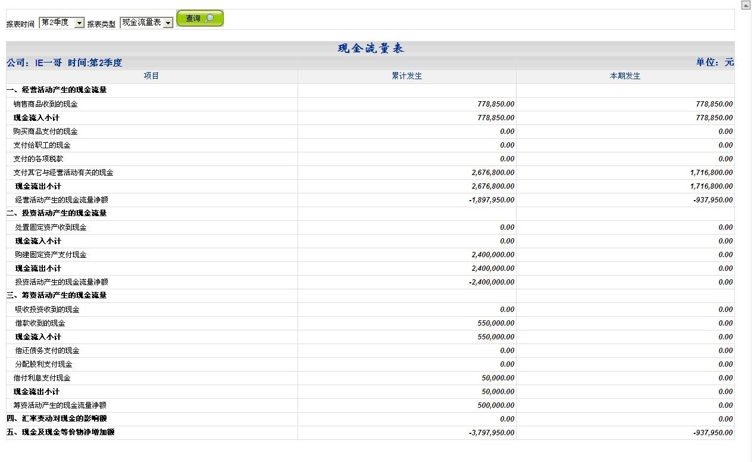This screenshot has width=754, height=462.
Task: Select row 偿还债务支付的现金
Action: click(370, 351)
